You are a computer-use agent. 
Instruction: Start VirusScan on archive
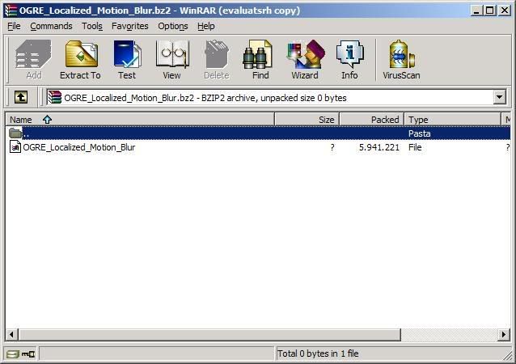[401, 59]
